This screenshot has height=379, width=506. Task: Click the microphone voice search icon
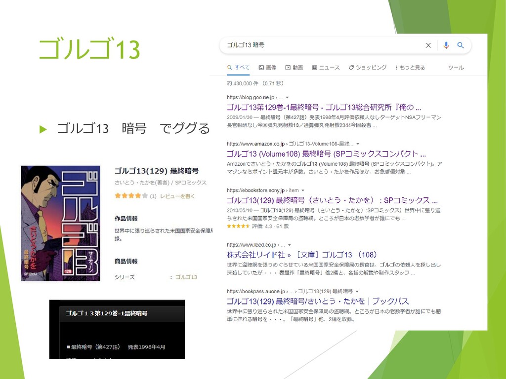446,45
